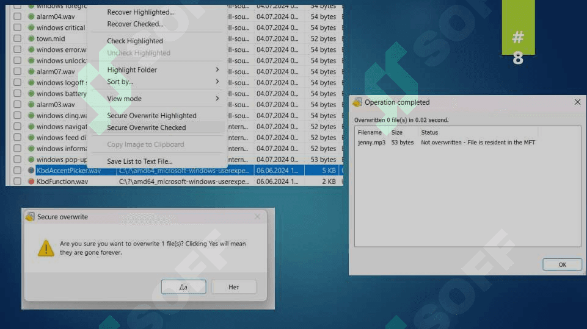The image size is (587, 329).
Task: Tick the checkbox next to town.mid
Action: (17, 39)
